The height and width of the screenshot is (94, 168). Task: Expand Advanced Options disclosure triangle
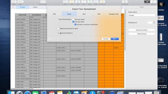pos(58,33)
